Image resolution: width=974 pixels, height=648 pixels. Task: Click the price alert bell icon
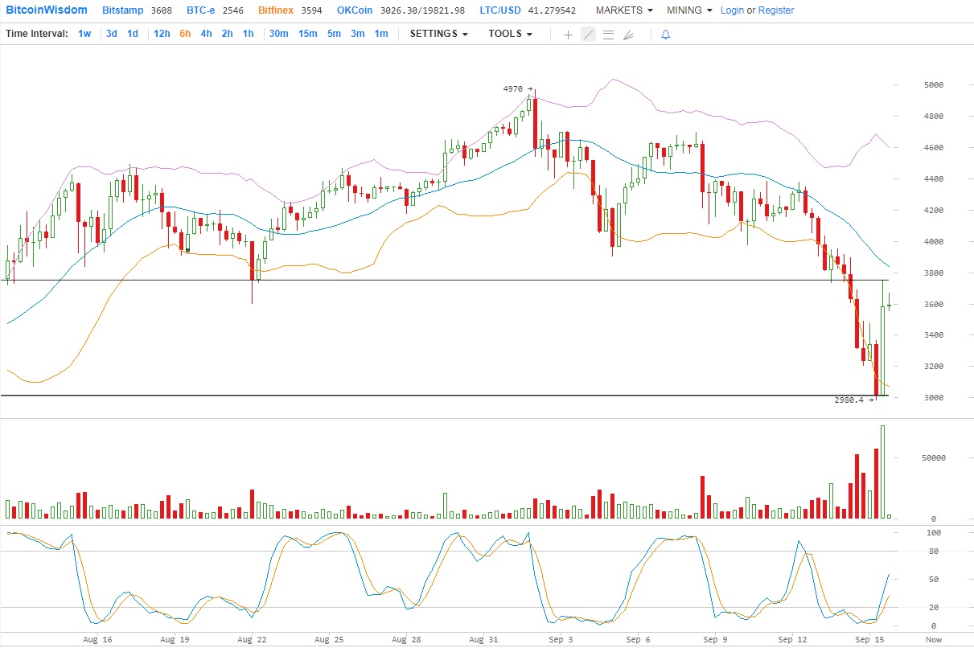tap(665, 35)
